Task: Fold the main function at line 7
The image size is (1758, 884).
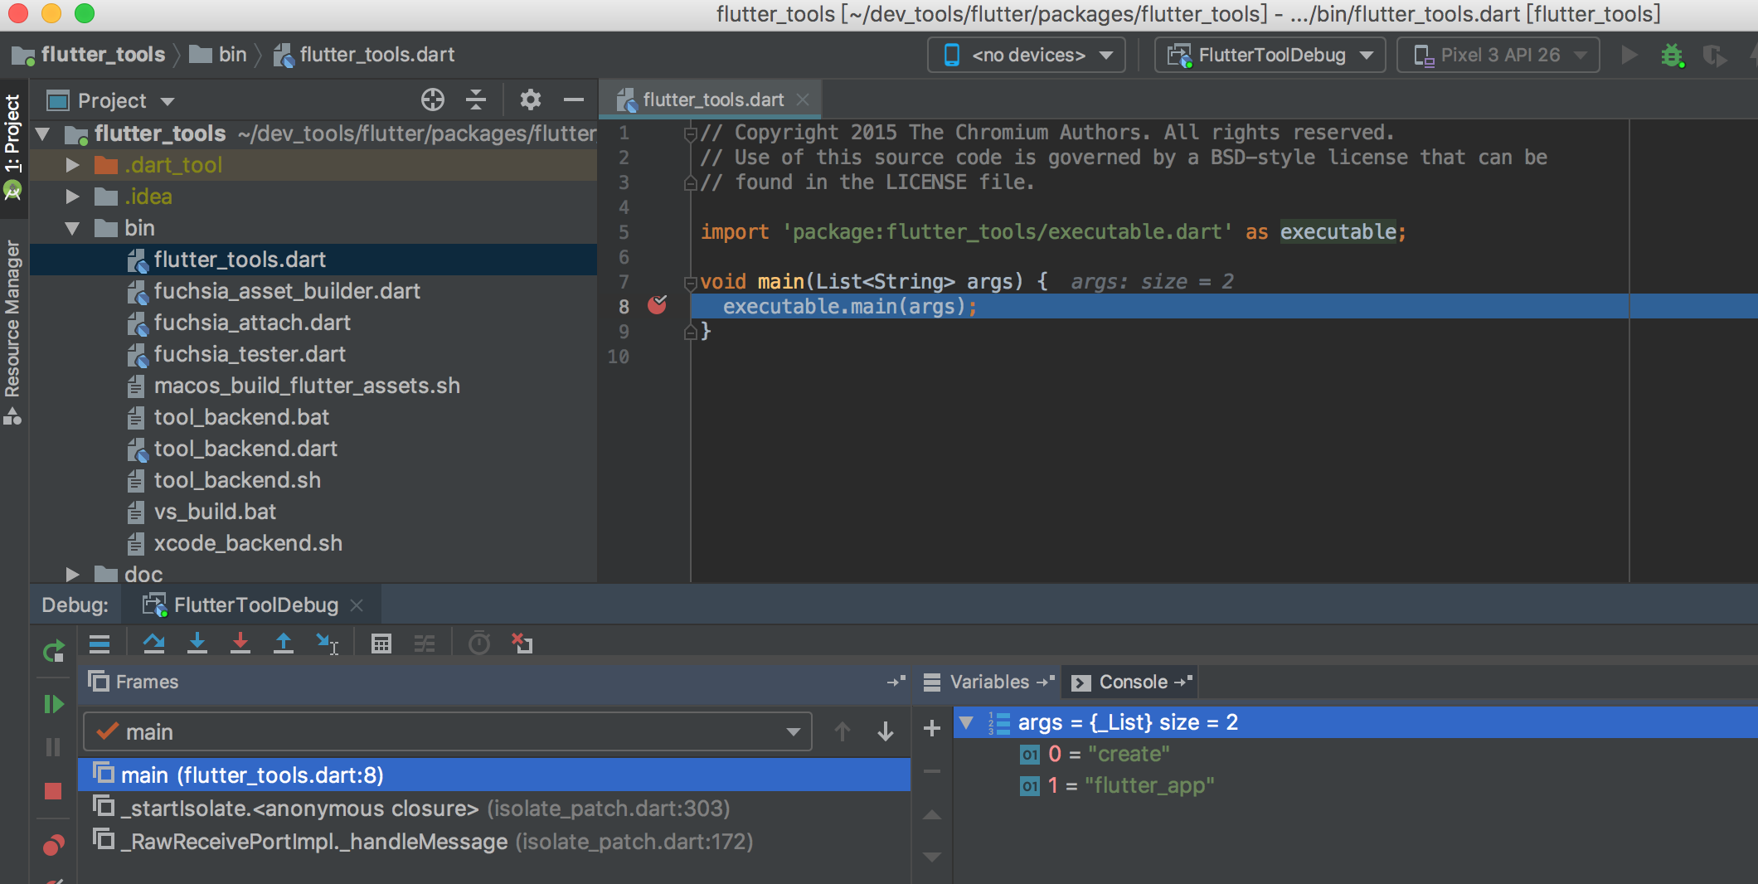Action: click(x=690, y=282)
